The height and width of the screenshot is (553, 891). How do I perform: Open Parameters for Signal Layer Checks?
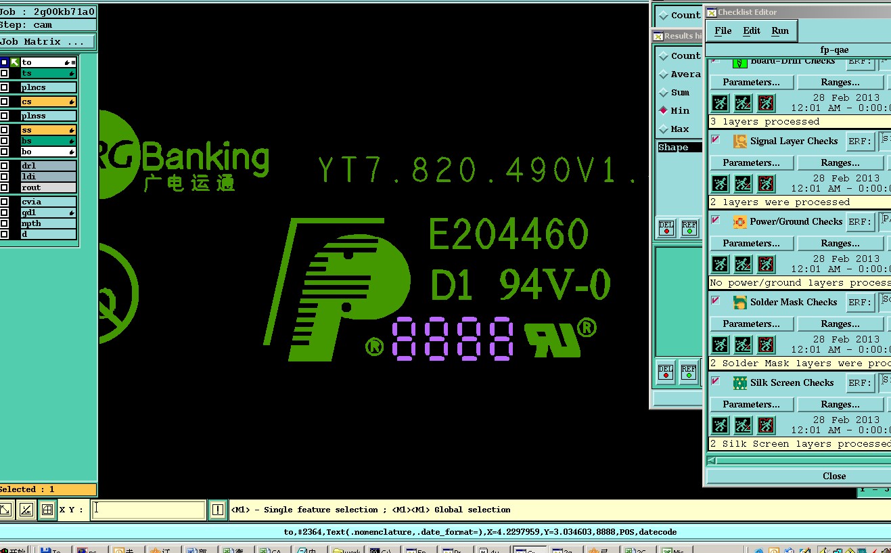tap(751, 163)
